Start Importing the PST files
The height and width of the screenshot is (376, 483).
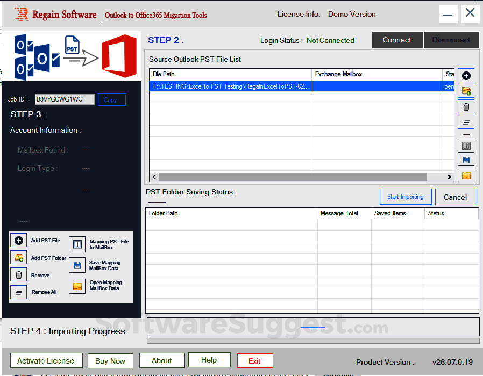406,197
